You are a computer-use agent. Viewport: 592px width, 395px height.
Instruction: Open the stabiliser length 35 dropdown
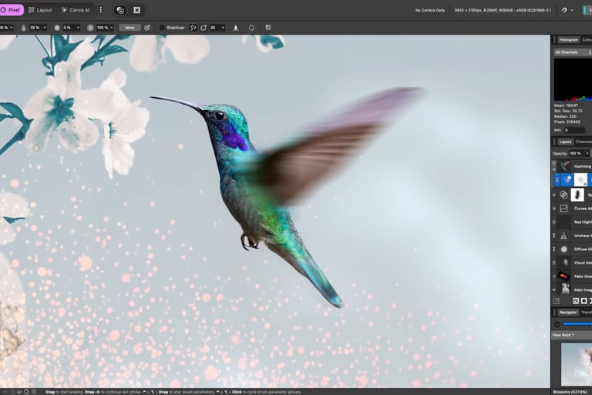(223, 28)
